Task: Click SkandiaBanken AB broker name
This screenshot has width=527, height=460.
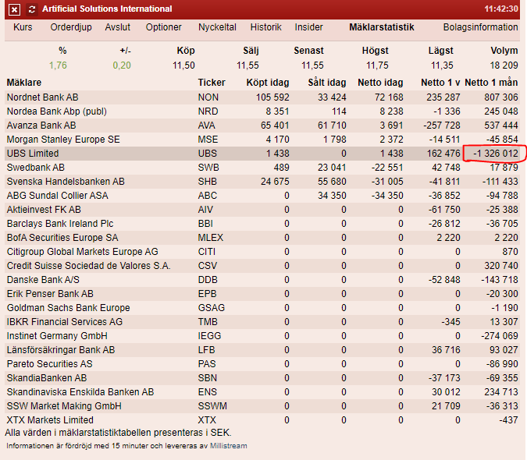Action: click(47, 378)
